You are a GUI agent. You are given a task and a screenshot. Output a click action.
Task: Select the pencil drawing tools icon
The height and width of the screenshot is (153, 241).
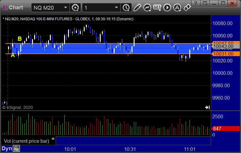[x=137, y=8]
